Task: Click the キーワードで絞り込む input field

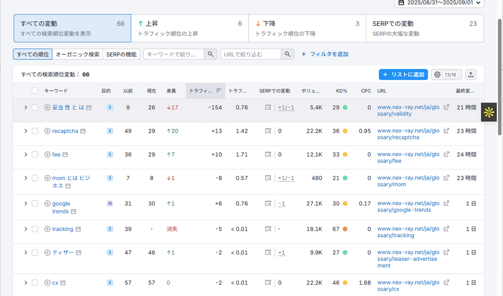Action: point(174,54)
